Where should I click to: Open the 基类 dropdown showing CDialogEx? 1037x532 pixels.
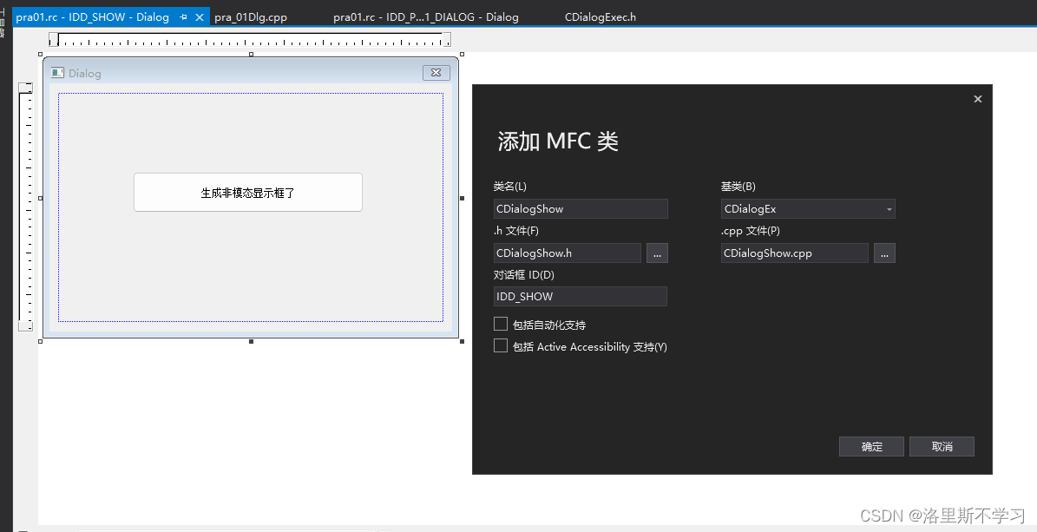(x=889, y=208)
